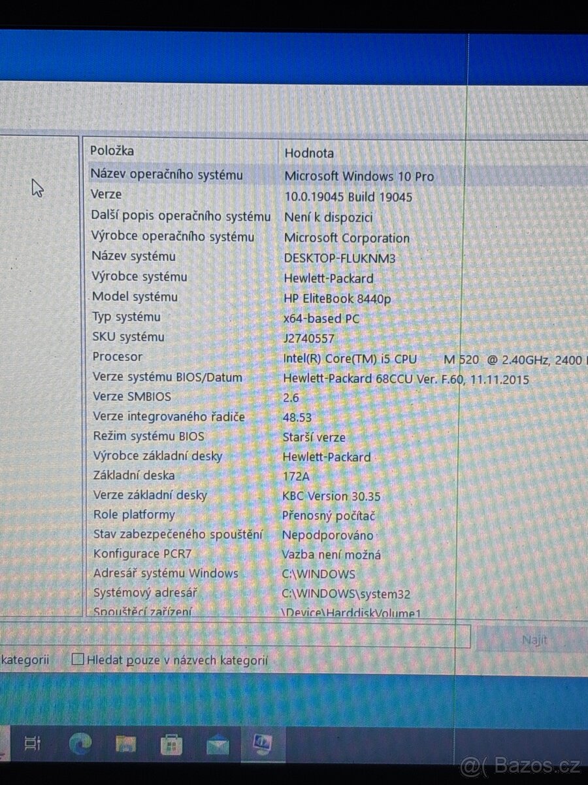This screenshot has width=588, height=785.
Task: Select System Information icon in the taskbar
Action: [x=262, y=744]
